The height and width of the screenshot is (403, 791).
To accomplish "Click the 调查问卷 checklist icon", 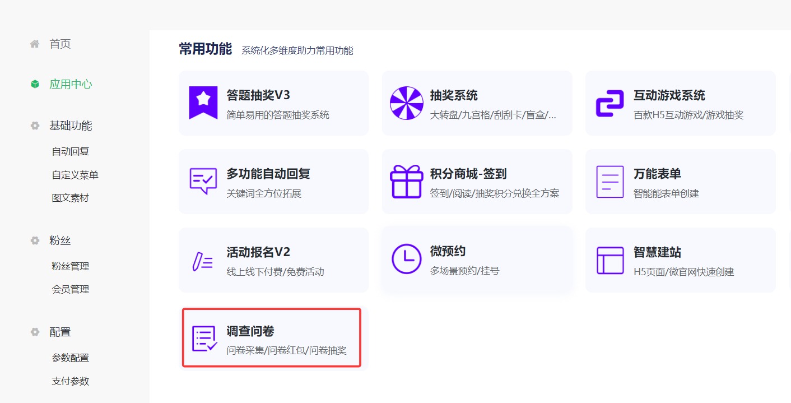I will pyautogui.click(x=204, y=339).
